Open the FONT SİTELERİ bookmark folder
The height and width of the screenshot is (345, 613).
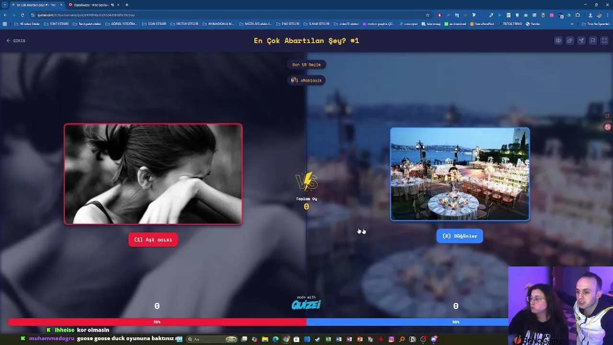[x=57, y=24]
